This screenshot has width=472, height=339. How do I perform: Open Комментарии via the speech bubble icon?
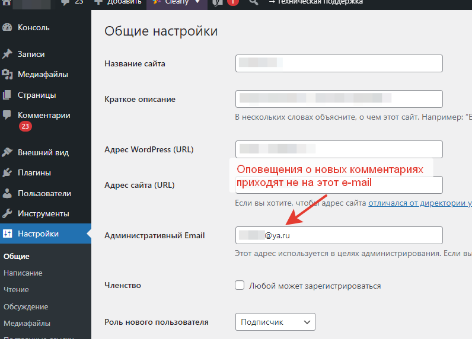[7, 115]
